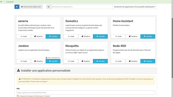
Task: Click the GitHub repository URL input field
Action: click(x=86, y=93)
